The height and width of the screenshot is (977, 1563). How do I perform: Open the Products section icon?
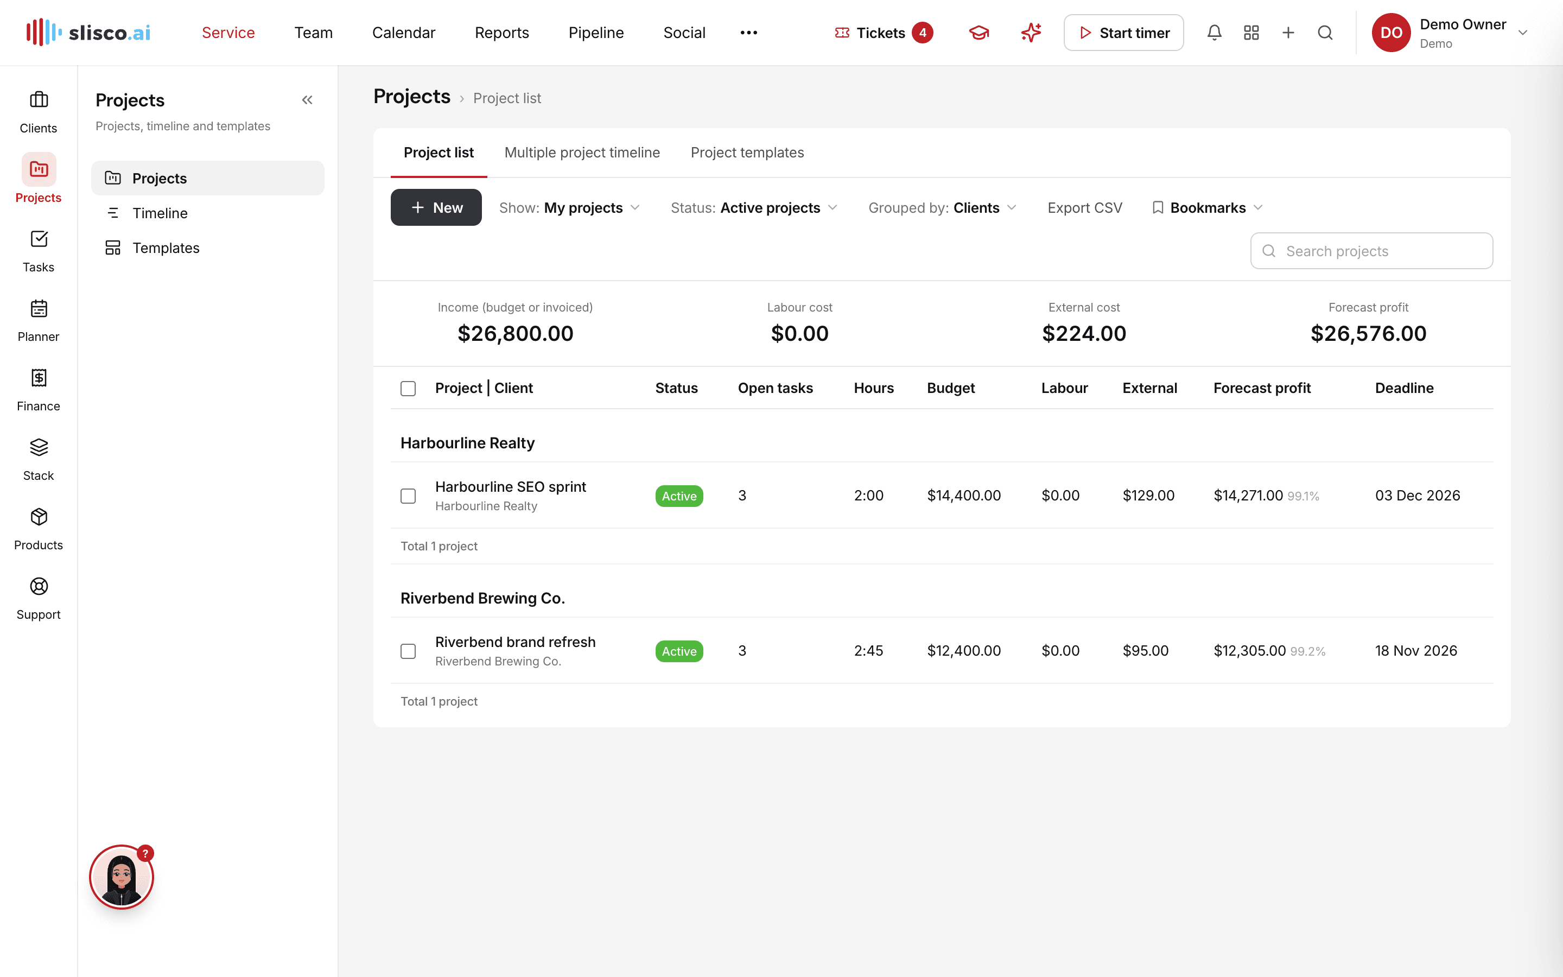[x=39, y=517]
